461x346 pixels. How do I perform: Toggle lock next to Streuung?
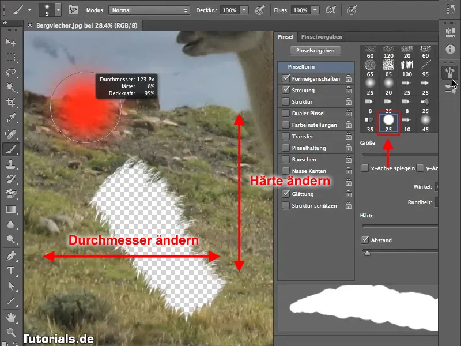tap(349, 90)
